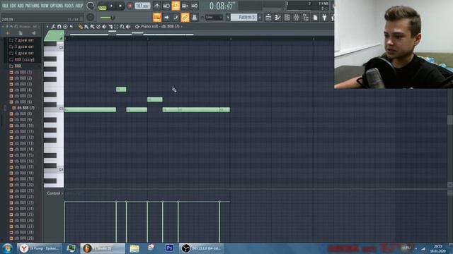Toggle the song/pattern mode switch

(102, 6)
